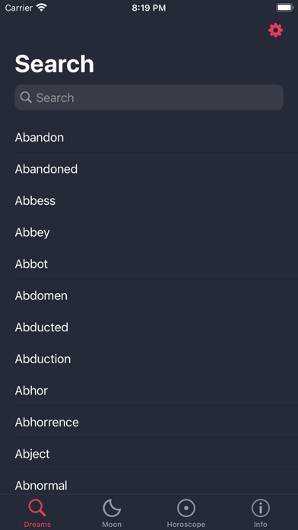
Task: Open the Moon crescent tab icon
Action: tap(112, 508)
